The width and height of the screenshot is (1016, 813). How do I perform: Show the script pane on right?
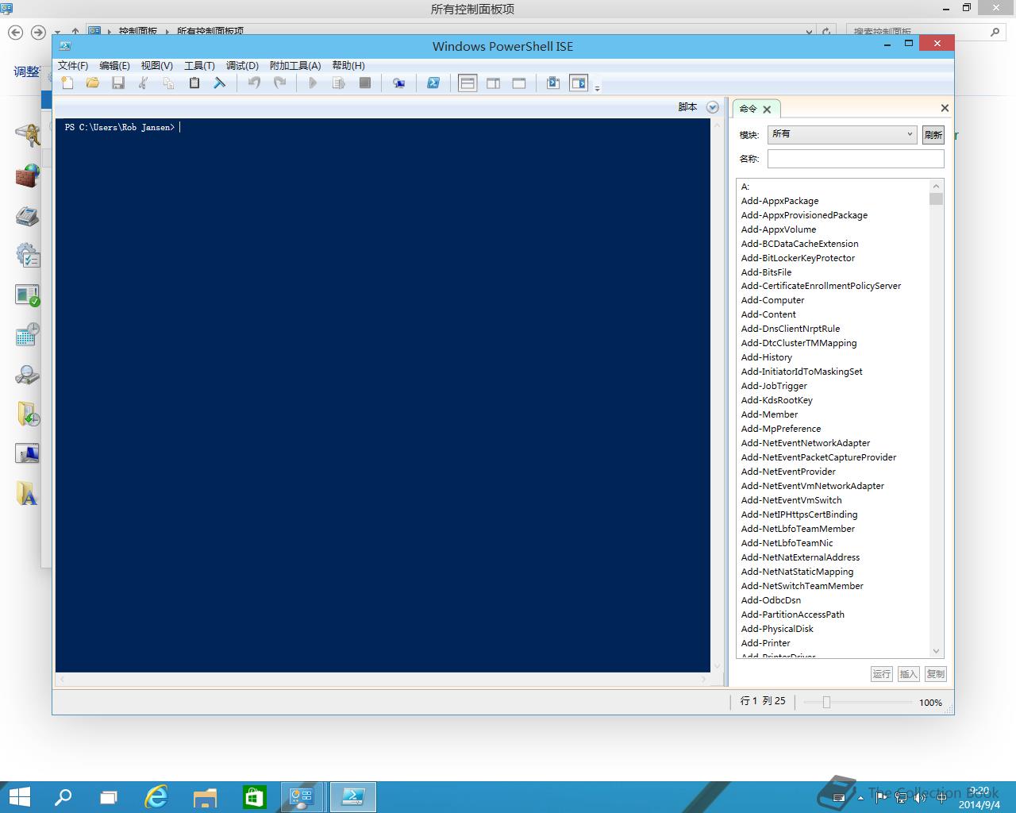[x=493, y=83]
